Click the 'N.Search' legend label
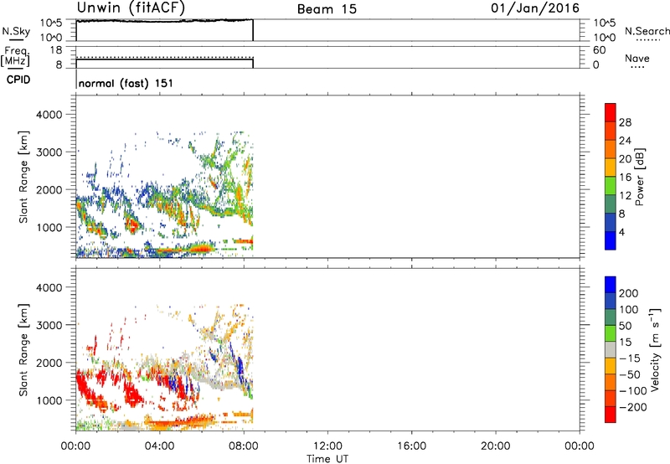Image resolution: width=670 pixels, height=464 pixels. pos(647,31)
